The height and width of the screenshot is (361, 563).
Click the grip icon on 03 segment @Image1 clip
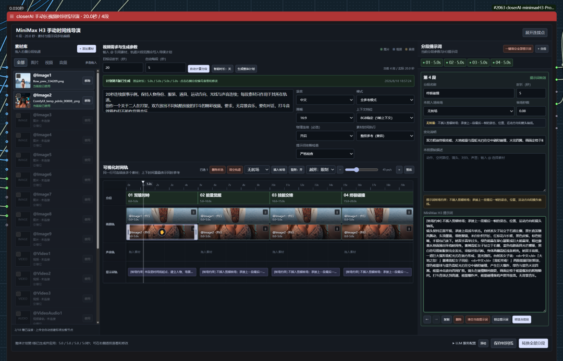pyautogui.click(x=337, y=212)
